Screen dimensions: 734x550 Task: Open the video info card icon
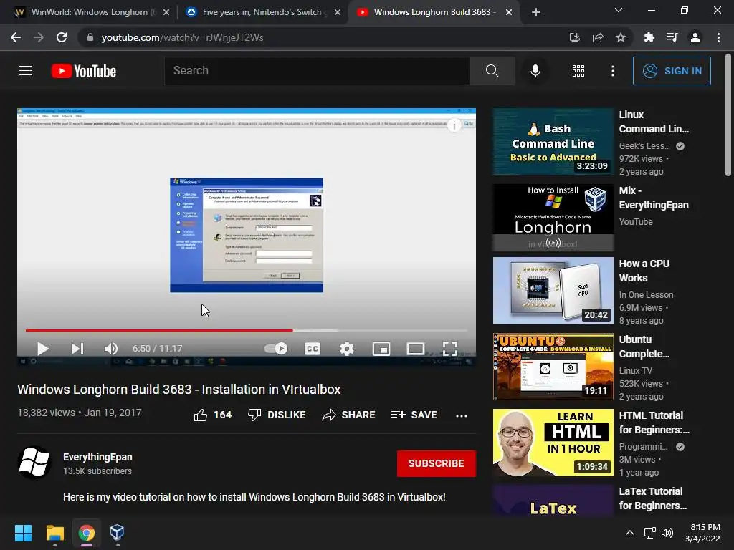tap(454, 125)
